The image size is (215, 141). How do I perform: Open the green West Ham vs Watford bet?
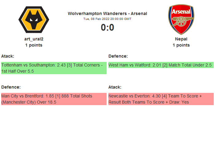pyautogui.click(x=161, y=65)
